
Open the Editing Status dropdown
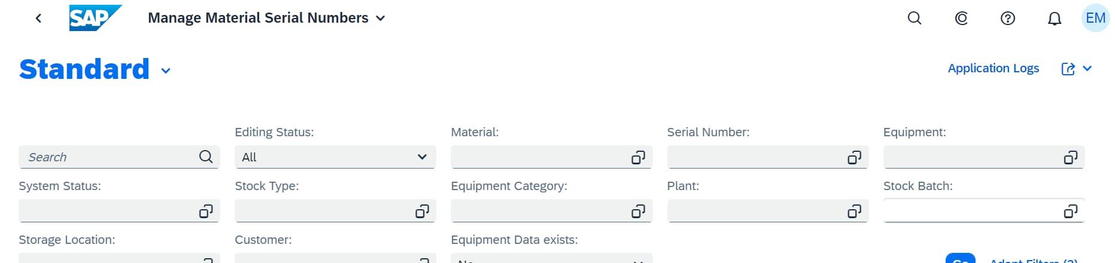coord(335,157)
